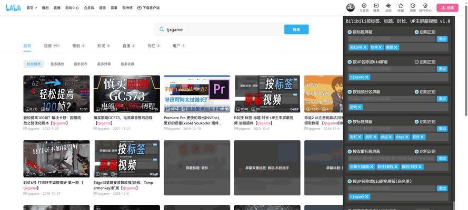468x210 pixels.
Task: Click 添加 in 按标题屏蔽 section
Action: pyautogui.click(x=442, y=39)
